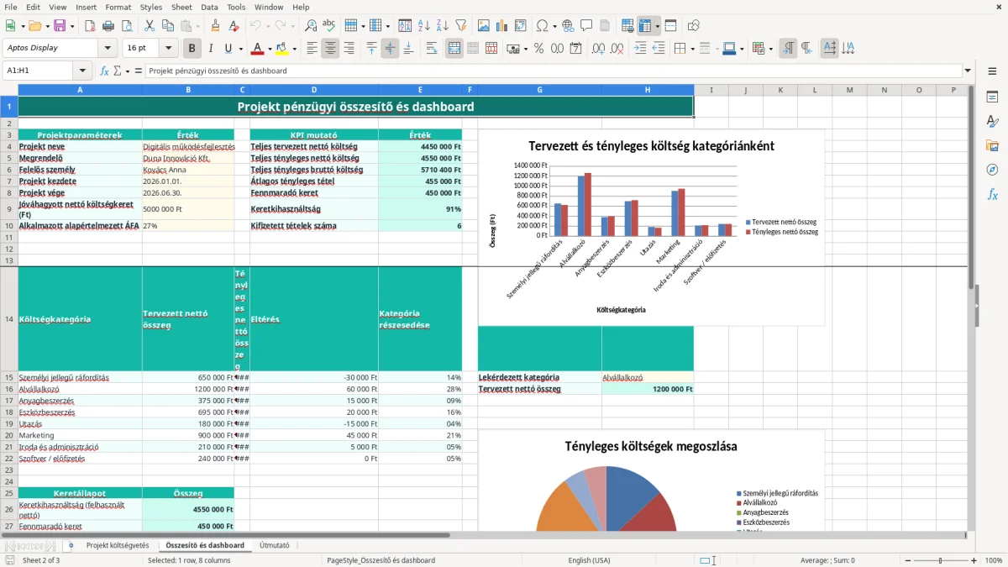Click the Clone Formatting paintbrush icon
Viewport: 1008px width, 567px height.
[x=215, y=26]
